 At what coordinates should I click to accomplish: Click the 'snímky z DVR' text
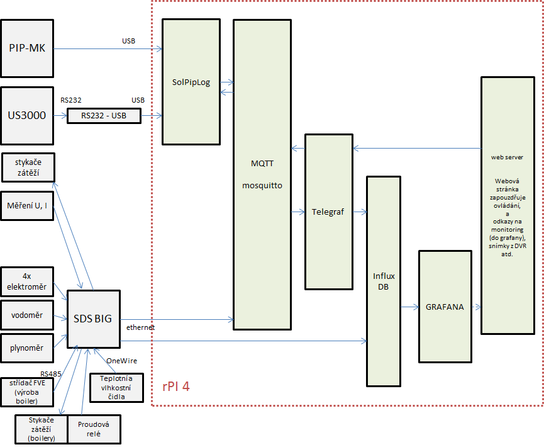point(508,246)
